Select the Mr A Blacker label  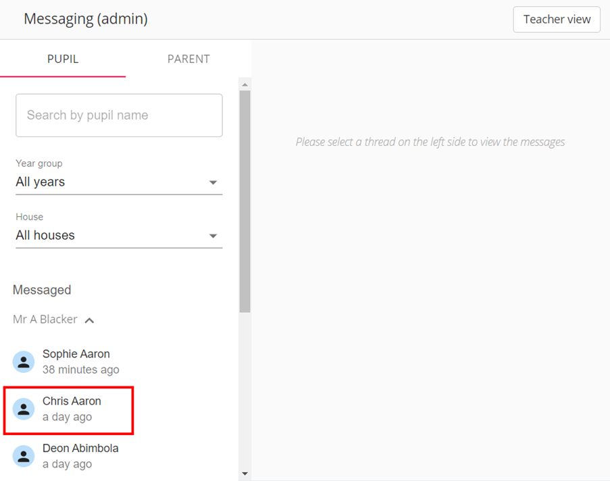click(45, 319)
